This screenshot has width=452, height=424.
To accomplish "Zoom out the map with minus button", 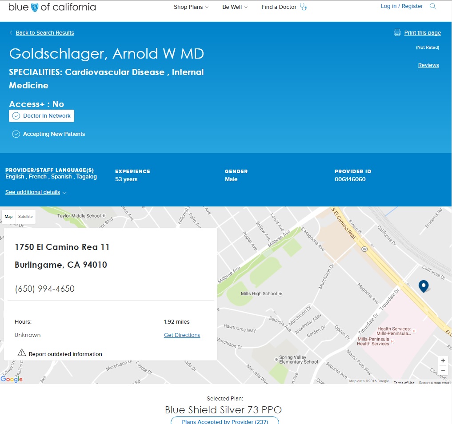I will click(x=443, y=371).
